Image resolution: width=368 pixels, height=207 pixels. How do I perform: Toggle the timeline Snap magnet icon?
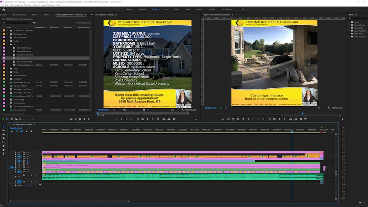tap(17, 131)
